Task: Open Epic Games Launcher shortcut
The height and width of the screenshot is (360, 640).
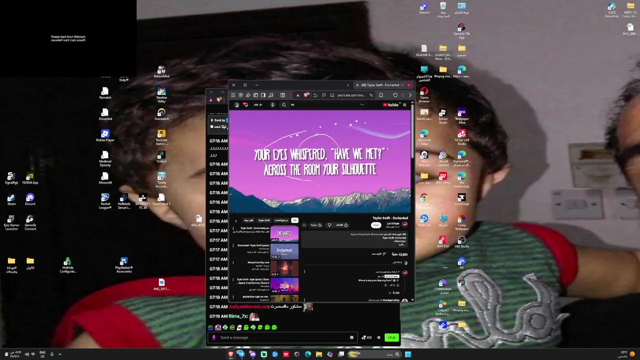Action: click(x=11, y=222)
